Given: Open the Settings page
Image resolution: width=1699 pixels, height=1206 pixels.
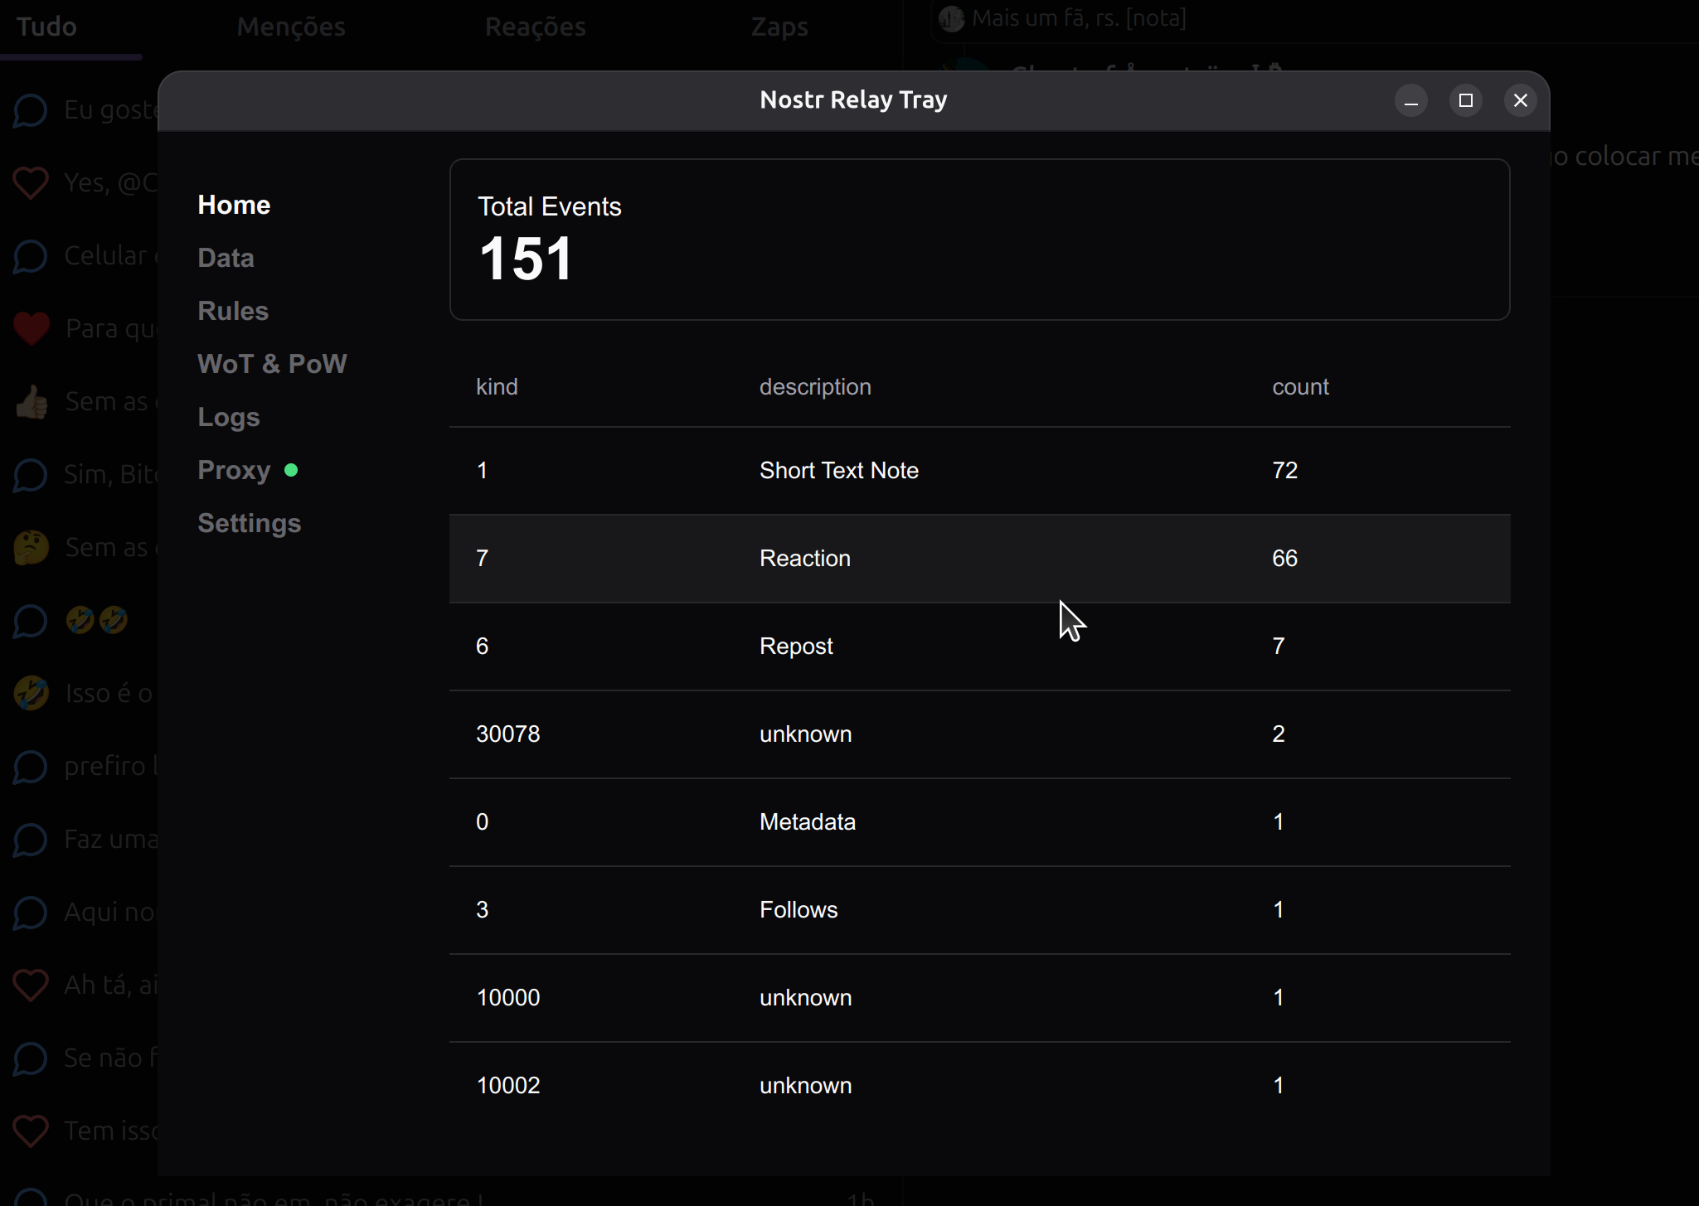Looking at the screenshot, I should point(250,523).
